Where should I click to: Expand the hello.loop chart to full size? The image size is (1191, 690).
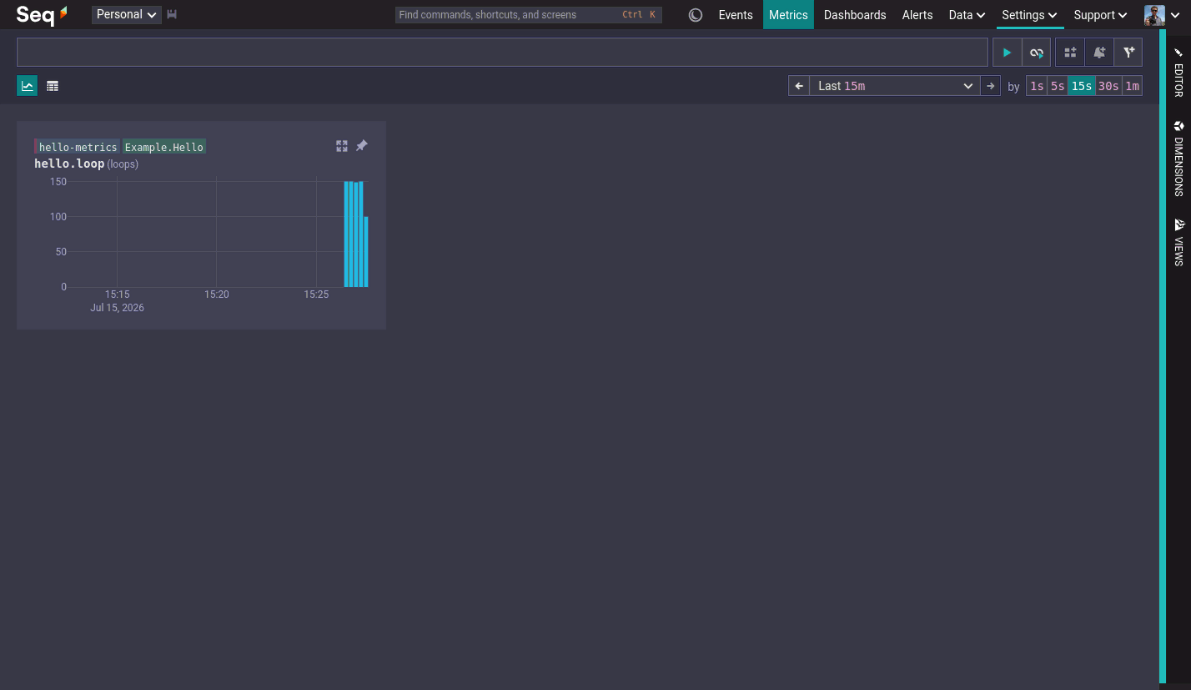(342, 146)
